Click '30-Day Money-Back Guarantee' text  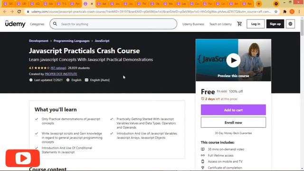pos(233,133)
